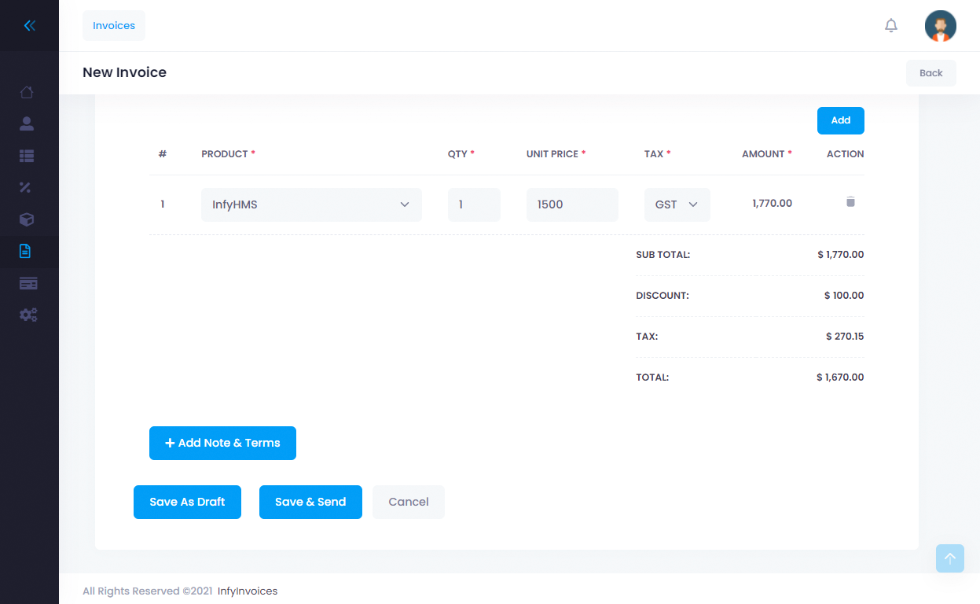980x604 pixels.
Task: Open the GST tax dropdown
Action: pyautogui.click(x=677, y=204)
